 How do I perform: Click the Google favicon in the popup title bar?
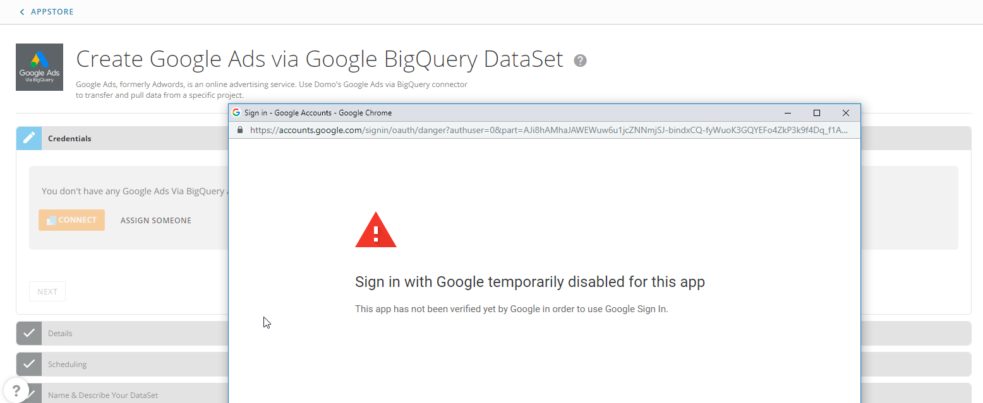pos(236,113)
